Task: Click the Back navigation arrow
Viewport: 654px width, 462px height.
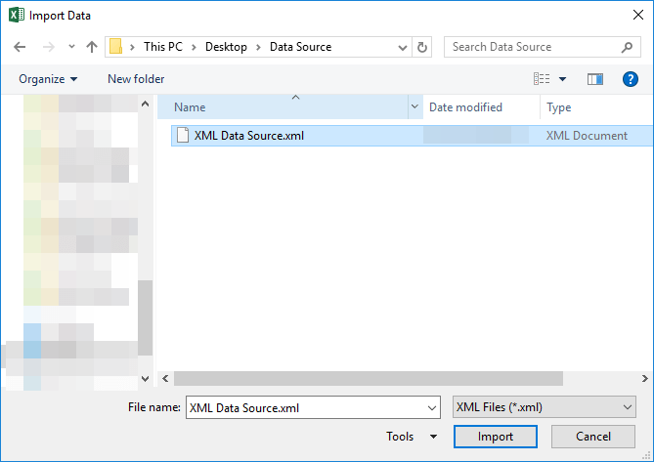Action: pyautogui.click(x=20, y=47)
